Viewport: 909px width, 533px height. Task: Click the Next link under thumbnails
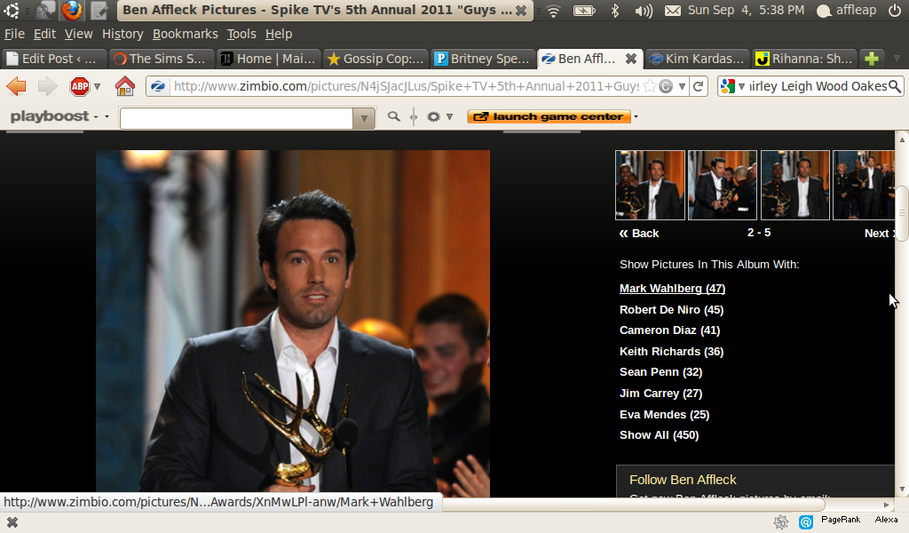tap(880, 233)
